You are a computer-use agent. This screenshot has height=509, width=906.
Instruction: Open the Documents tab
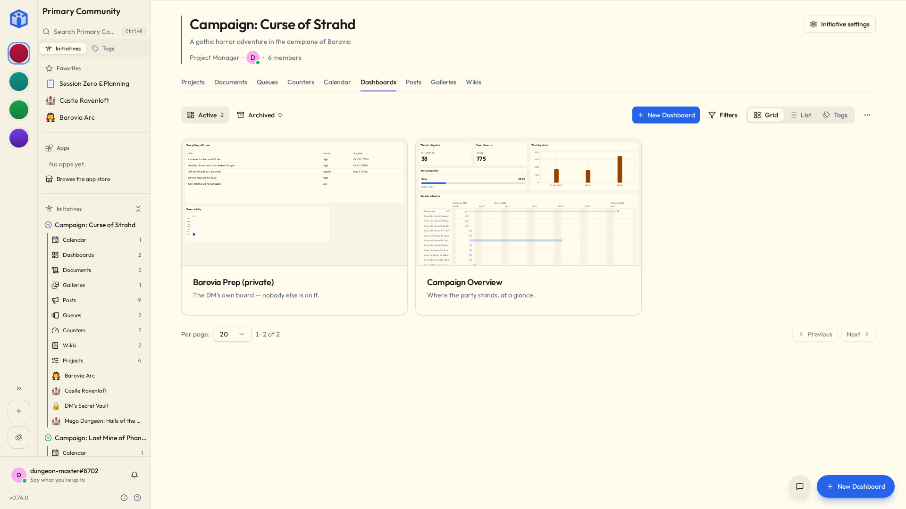(231, 82)
